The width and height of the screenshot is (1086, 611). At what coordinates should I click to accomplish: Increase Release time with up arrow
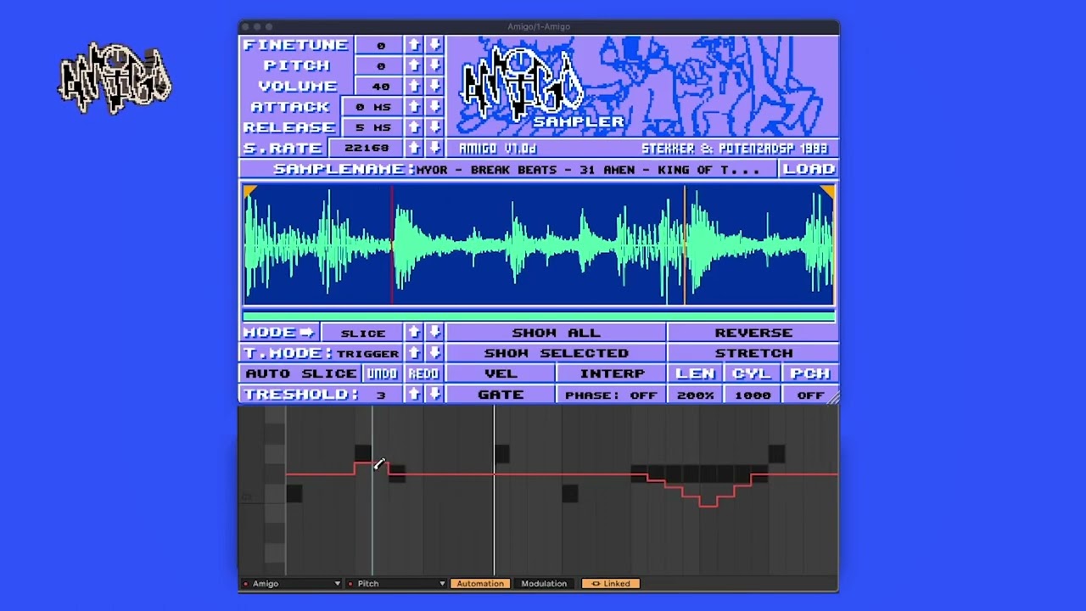[414, 126]
